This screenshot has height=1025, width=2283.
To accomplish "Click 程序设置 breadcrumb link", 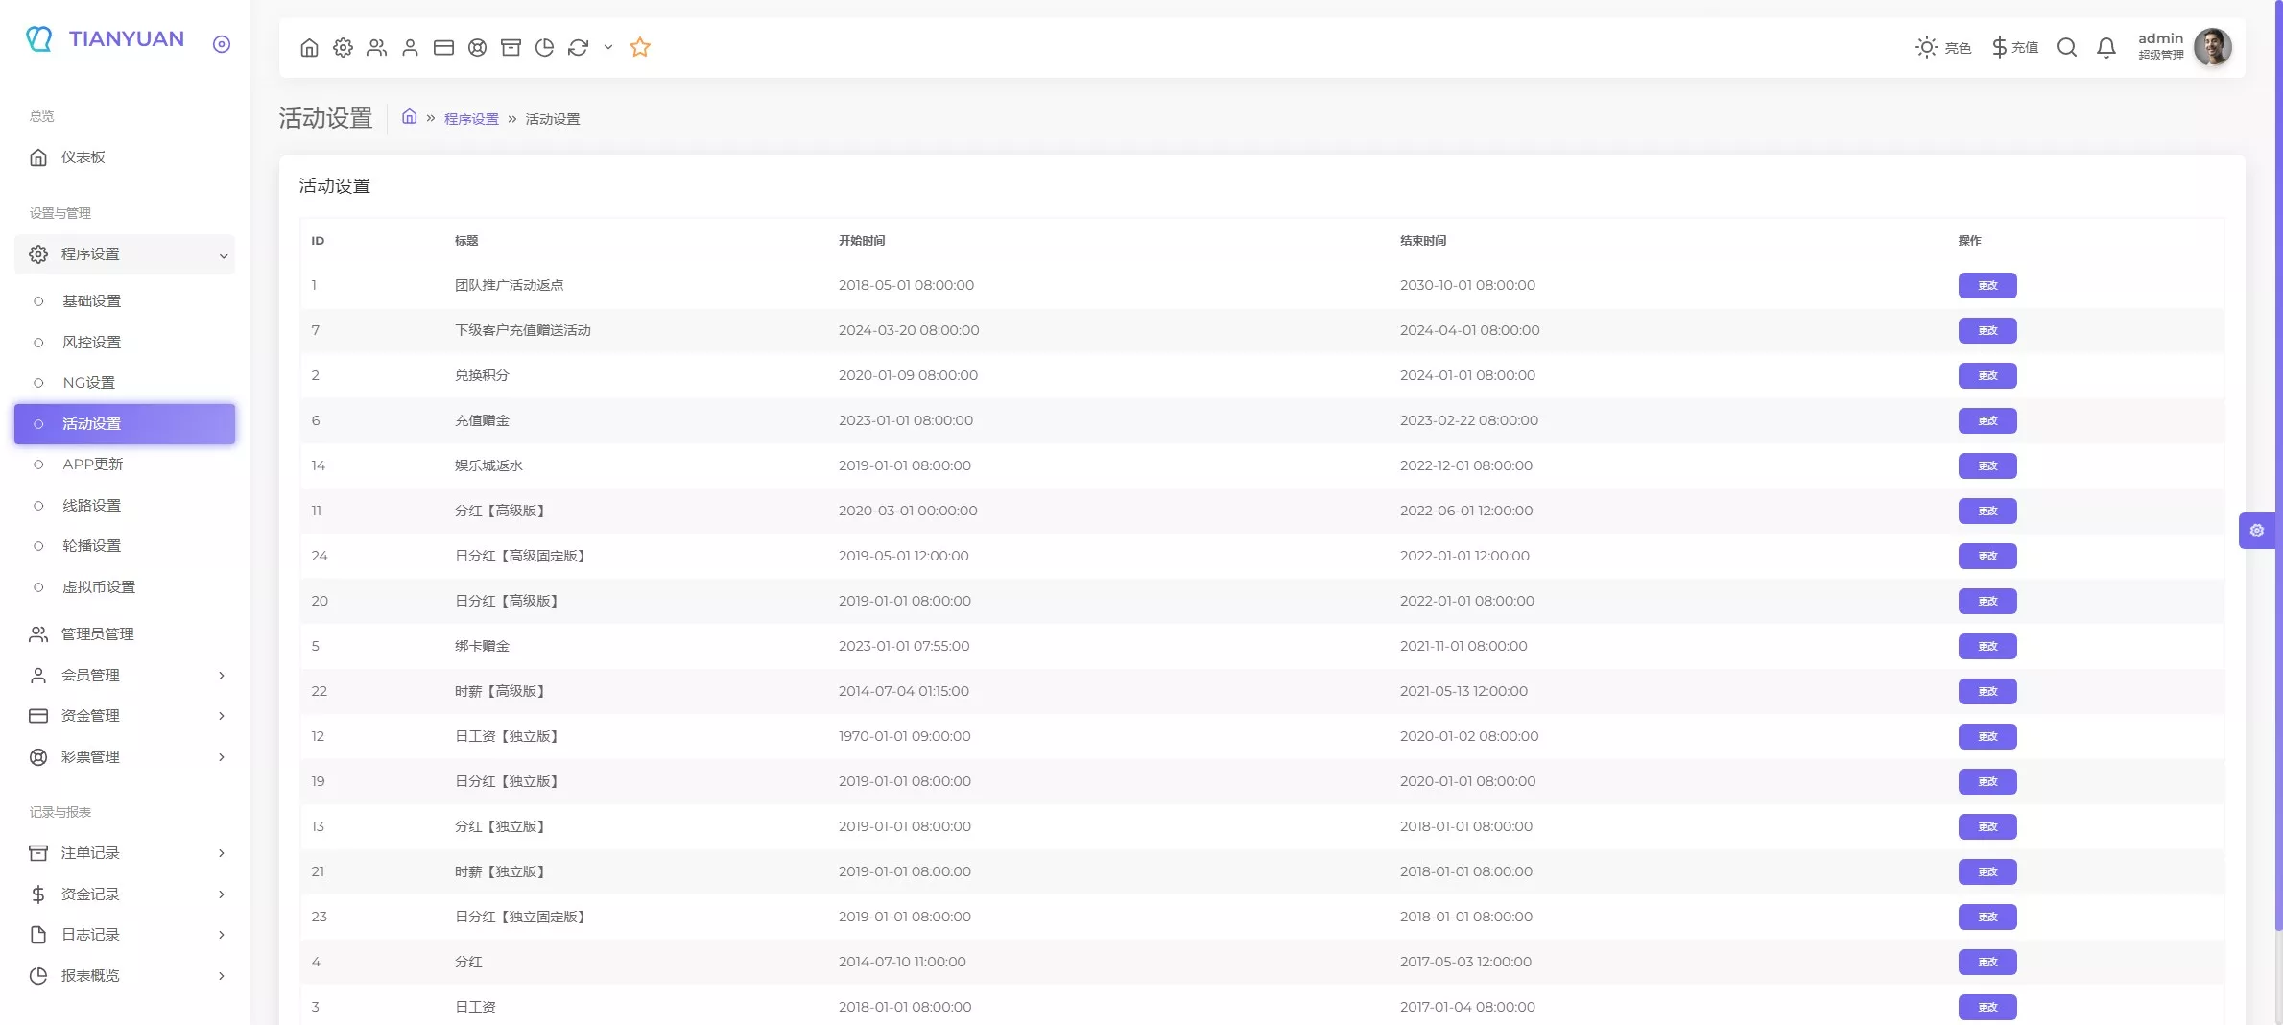I will pos(471,119).
